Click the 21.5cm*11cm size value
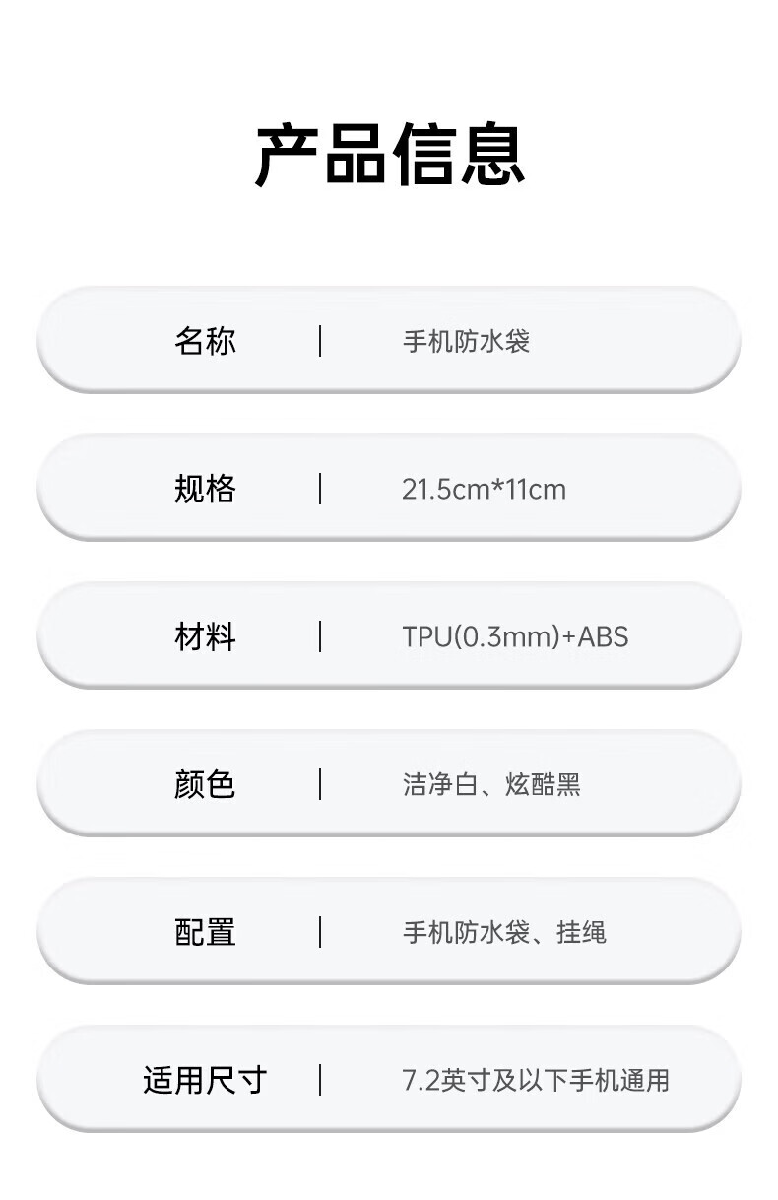The height and width of the screenshot is (1200, 778). (x=484, y=490)
